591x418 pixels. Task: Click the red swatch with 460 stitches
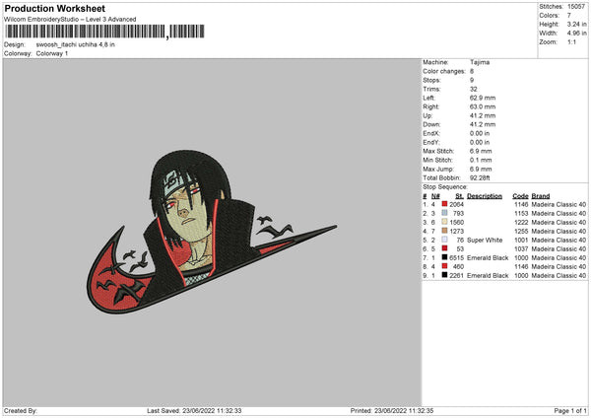tap(444, 266)
